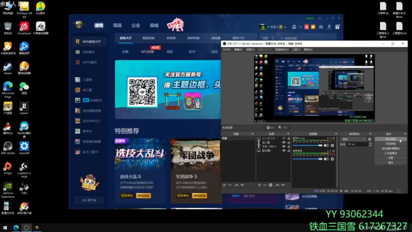Open the transition type dropdown in OBS
This screenshot has width=412, height=232.
point(353,139)
